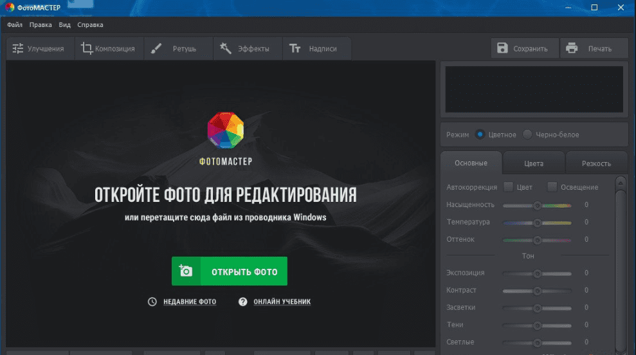Switch to the Резкость tab
Image resolution: width=636 pixels, height=355 pixels.
[595, 163]
